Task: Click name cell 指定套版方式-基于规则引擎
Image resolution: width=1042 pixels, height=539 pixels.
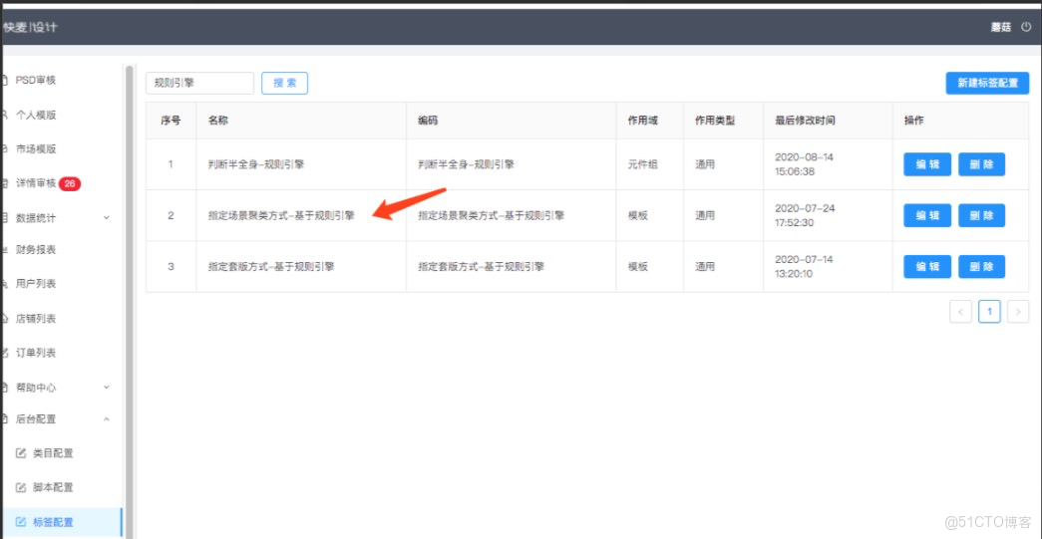Action: 271,267
